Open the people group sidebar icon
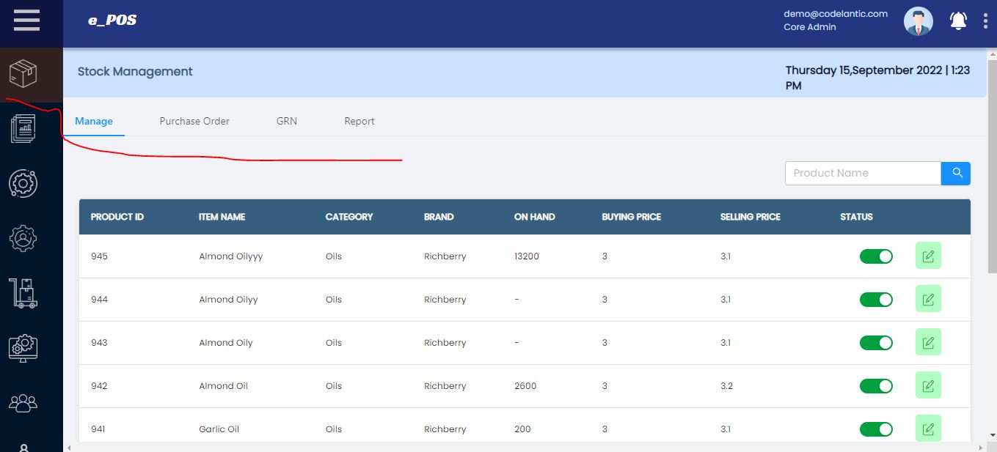Screen dimensions: 997x452 23,402
